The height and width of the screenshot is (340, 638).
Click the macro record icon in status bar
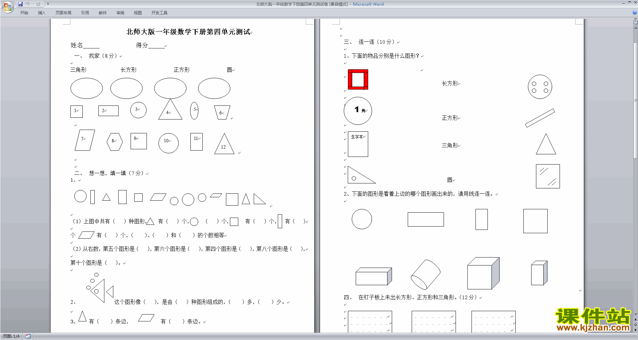28,336
